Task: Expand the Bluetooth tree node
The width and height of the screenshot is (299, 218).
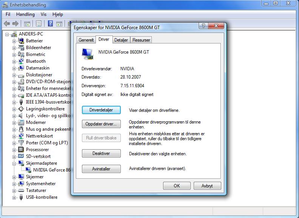Action: click(x=14, y=62)
